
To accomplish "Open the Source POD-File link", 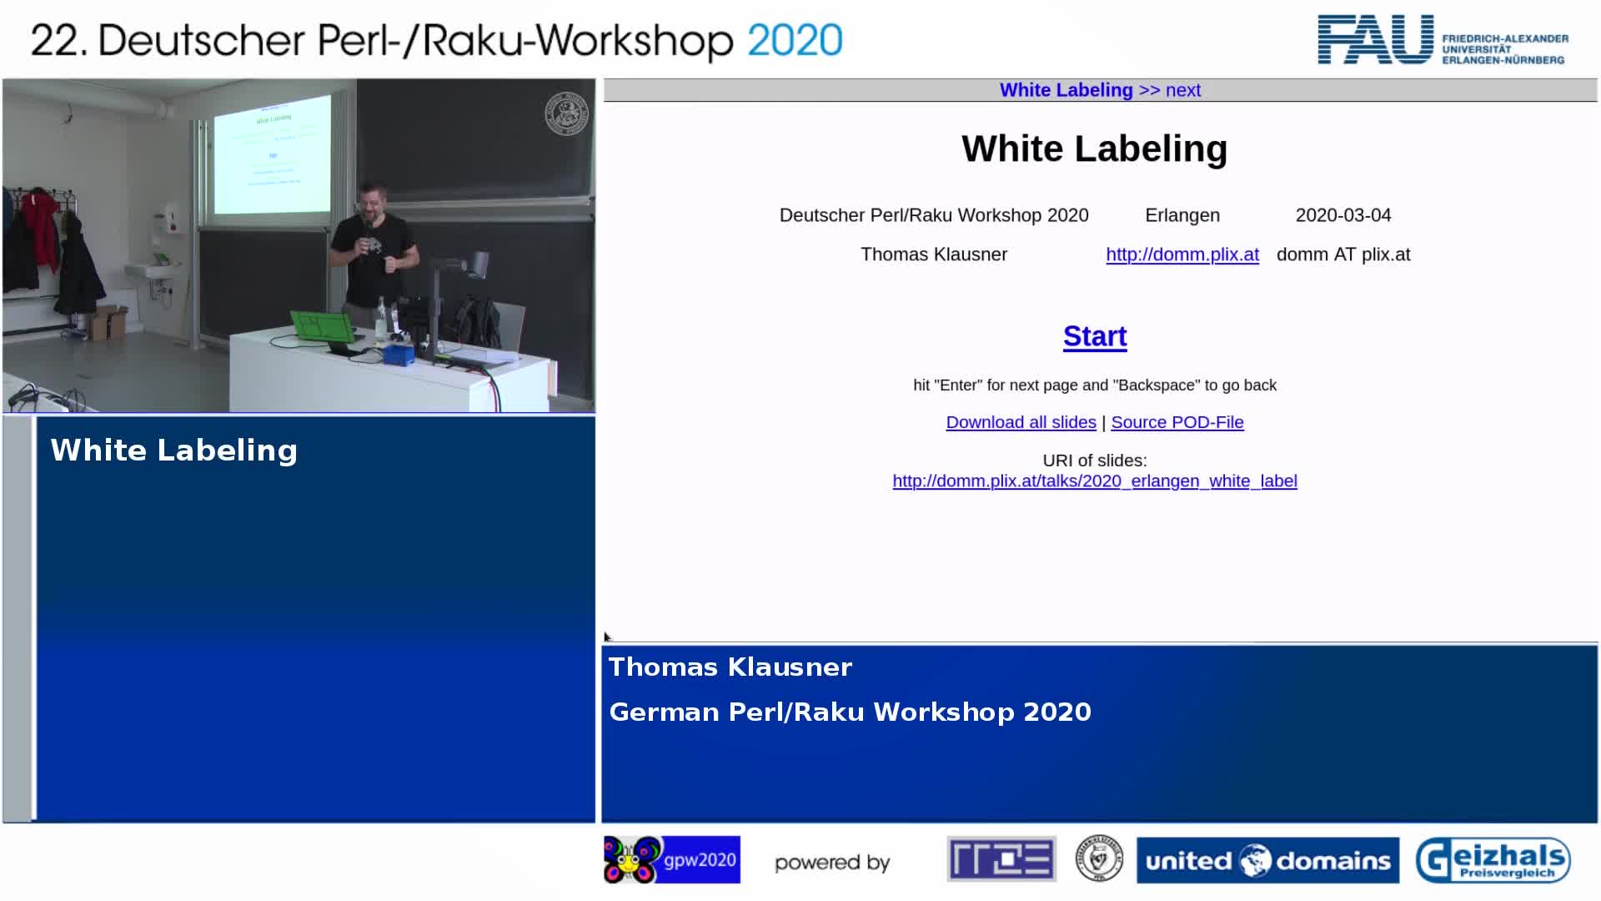I will pos(1177,422).
